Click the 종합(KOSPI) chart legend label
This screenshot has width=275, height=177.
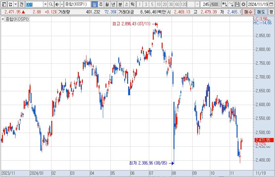[x=17, y=19]
